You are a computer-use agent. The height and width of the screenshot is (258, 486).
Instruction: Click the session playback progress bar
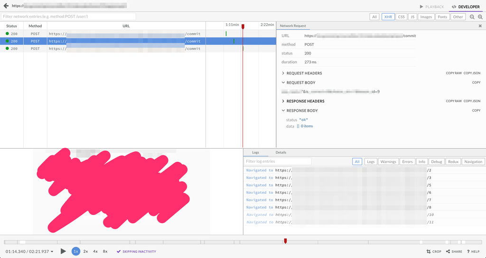[243, 242]
